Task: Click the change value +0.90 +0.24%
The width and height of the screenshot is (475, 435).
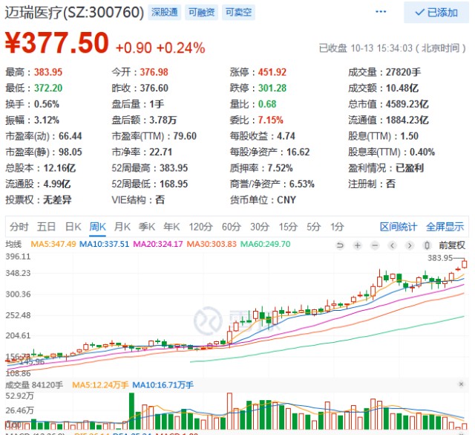Action: point(160,48)
